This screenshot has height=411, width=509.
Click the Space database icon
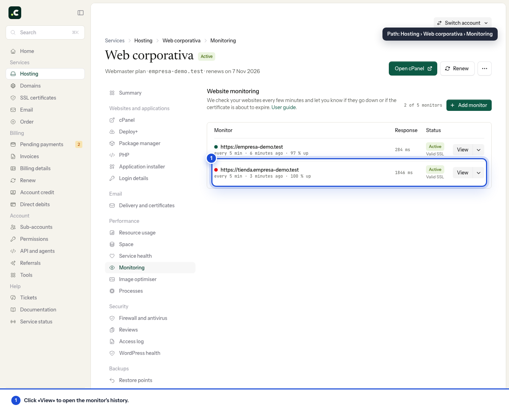pyautogui.click(x=112, y=244)
